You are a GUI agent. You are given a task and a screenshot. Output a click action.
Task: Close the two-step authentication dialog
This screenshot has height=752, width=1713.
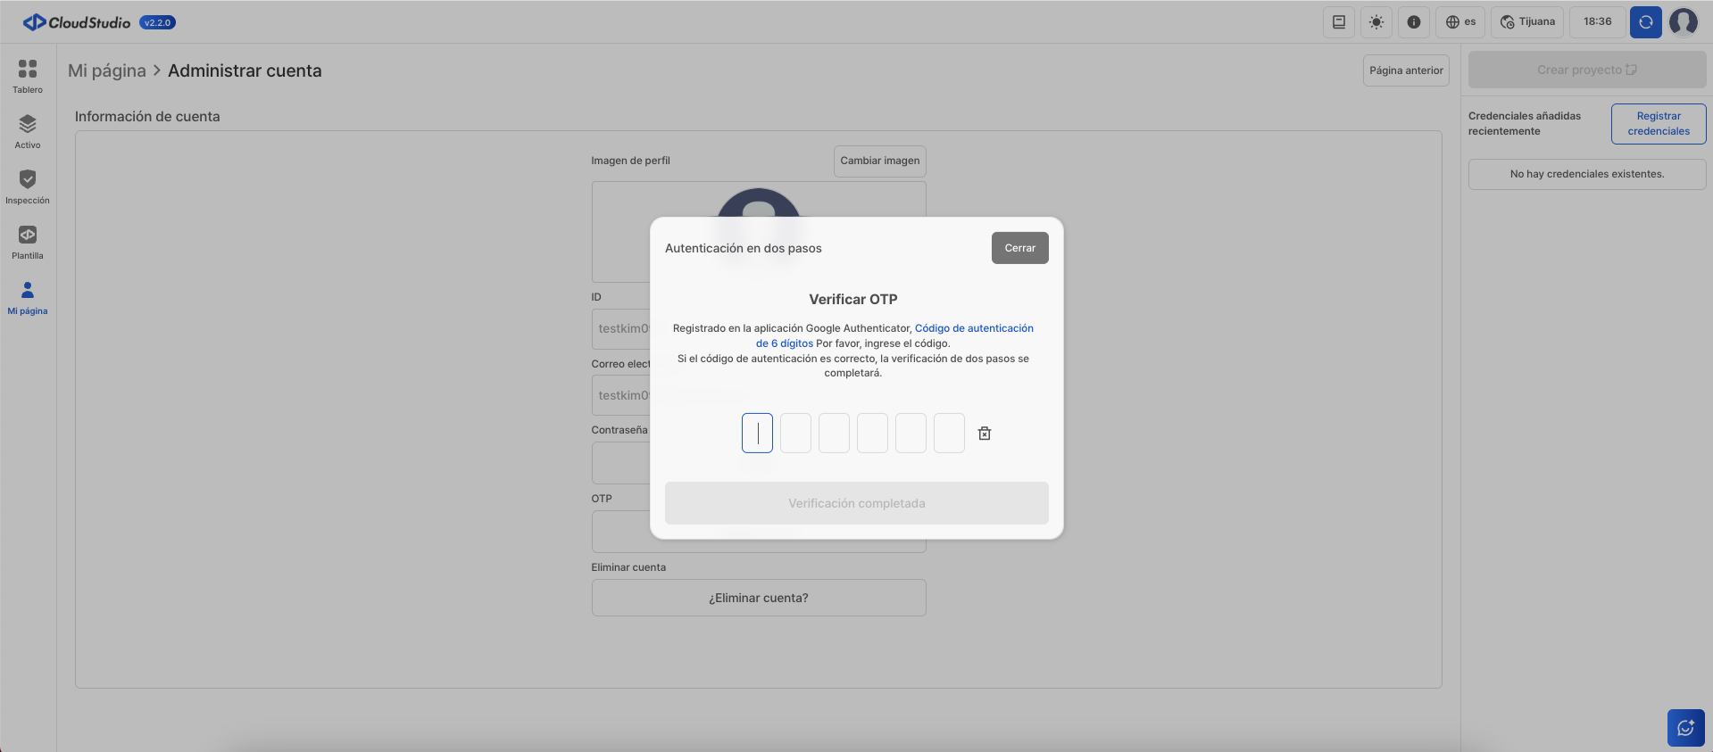click(x=1019, y=248)
